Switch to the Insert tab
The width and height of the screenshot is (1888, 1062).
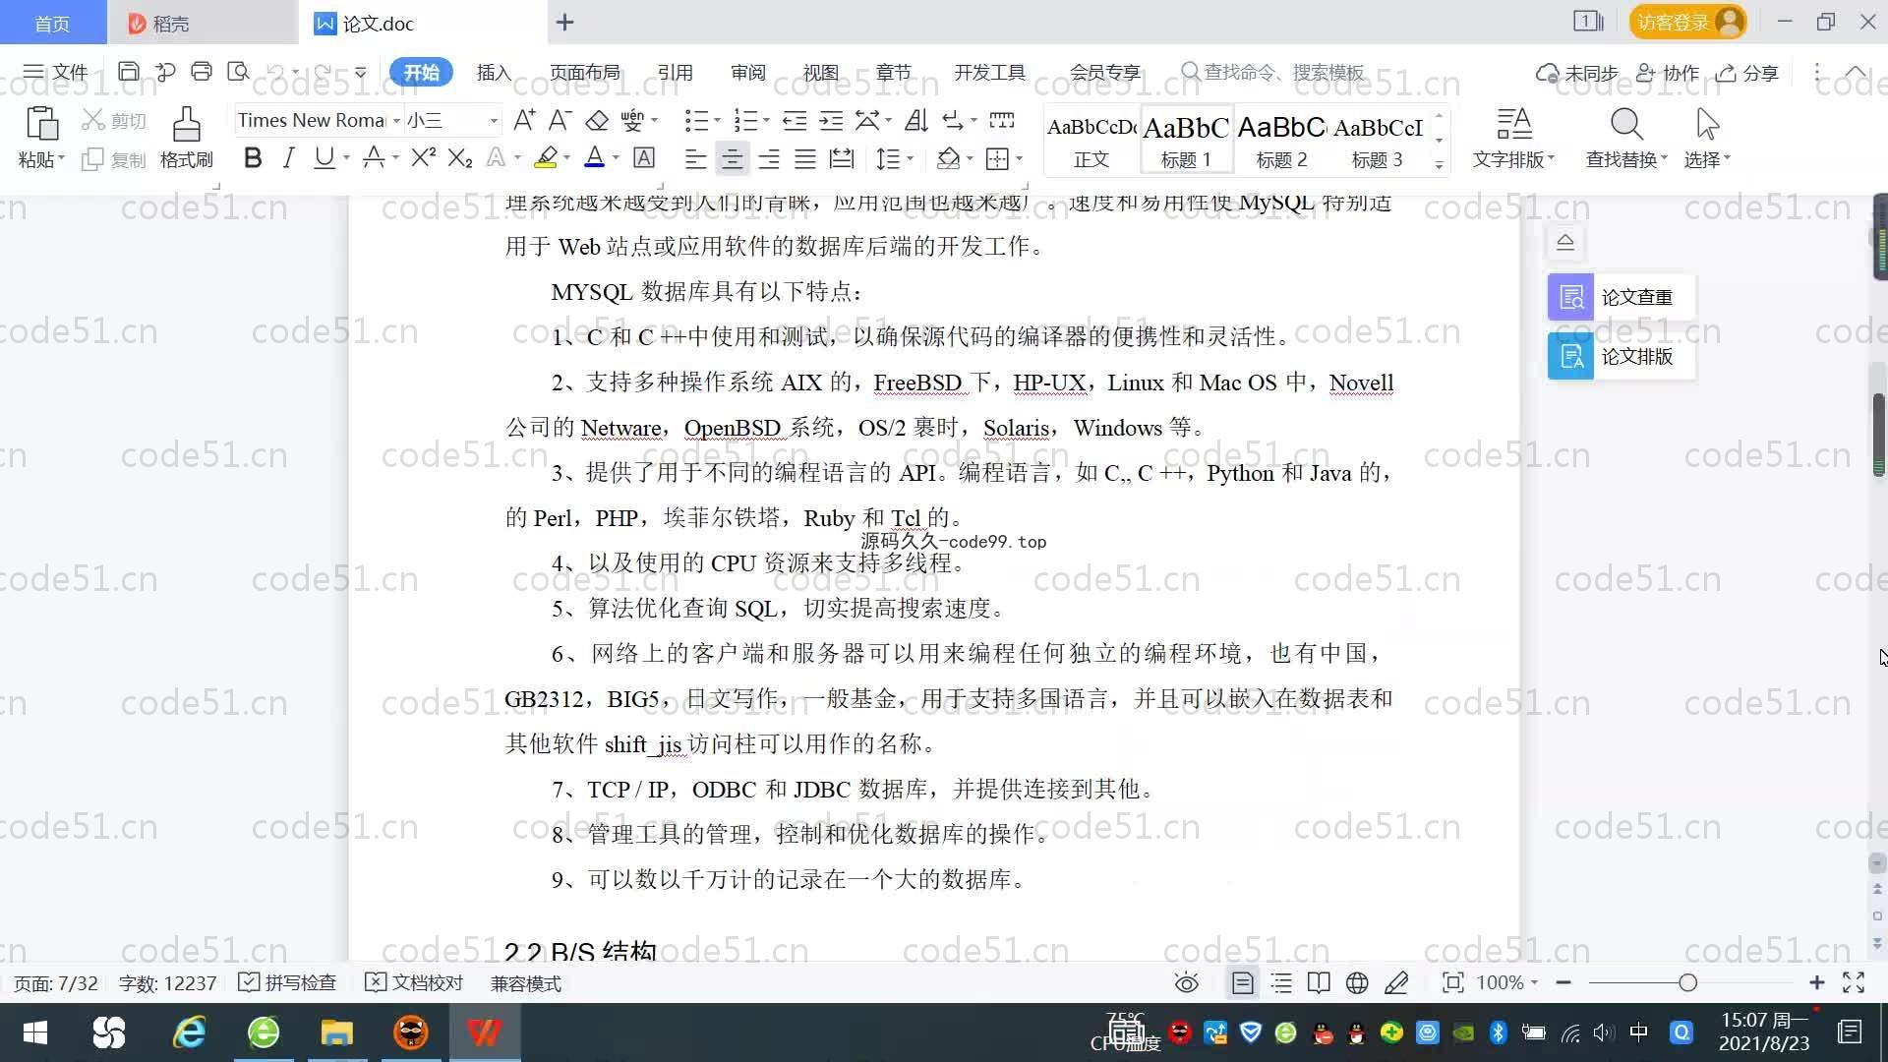[x=494, y=72]
